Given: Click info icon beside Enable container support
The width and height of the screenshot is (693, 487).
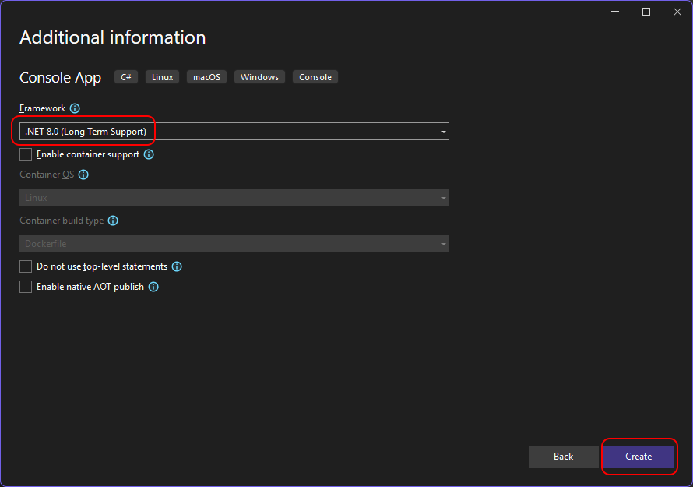Looking at the screenshot, I should pyautogui.click(x=149, y=154).
